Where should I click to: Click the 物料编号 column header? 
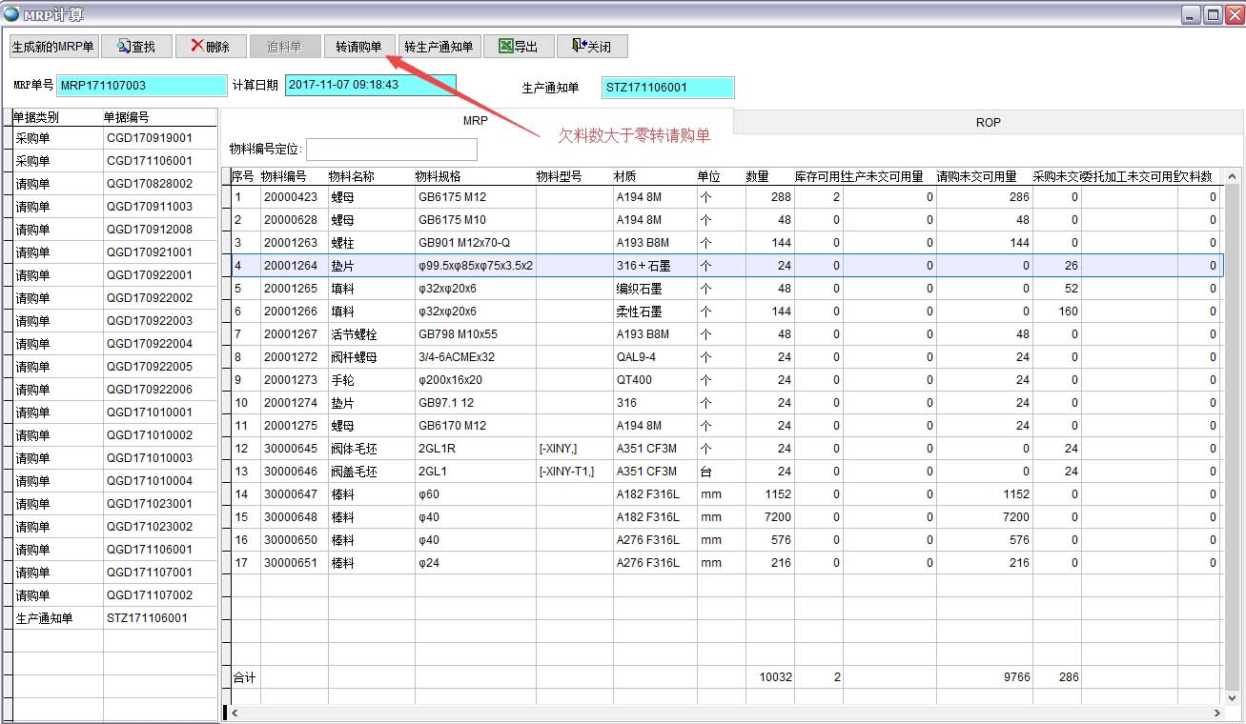[x=283, y=176]
